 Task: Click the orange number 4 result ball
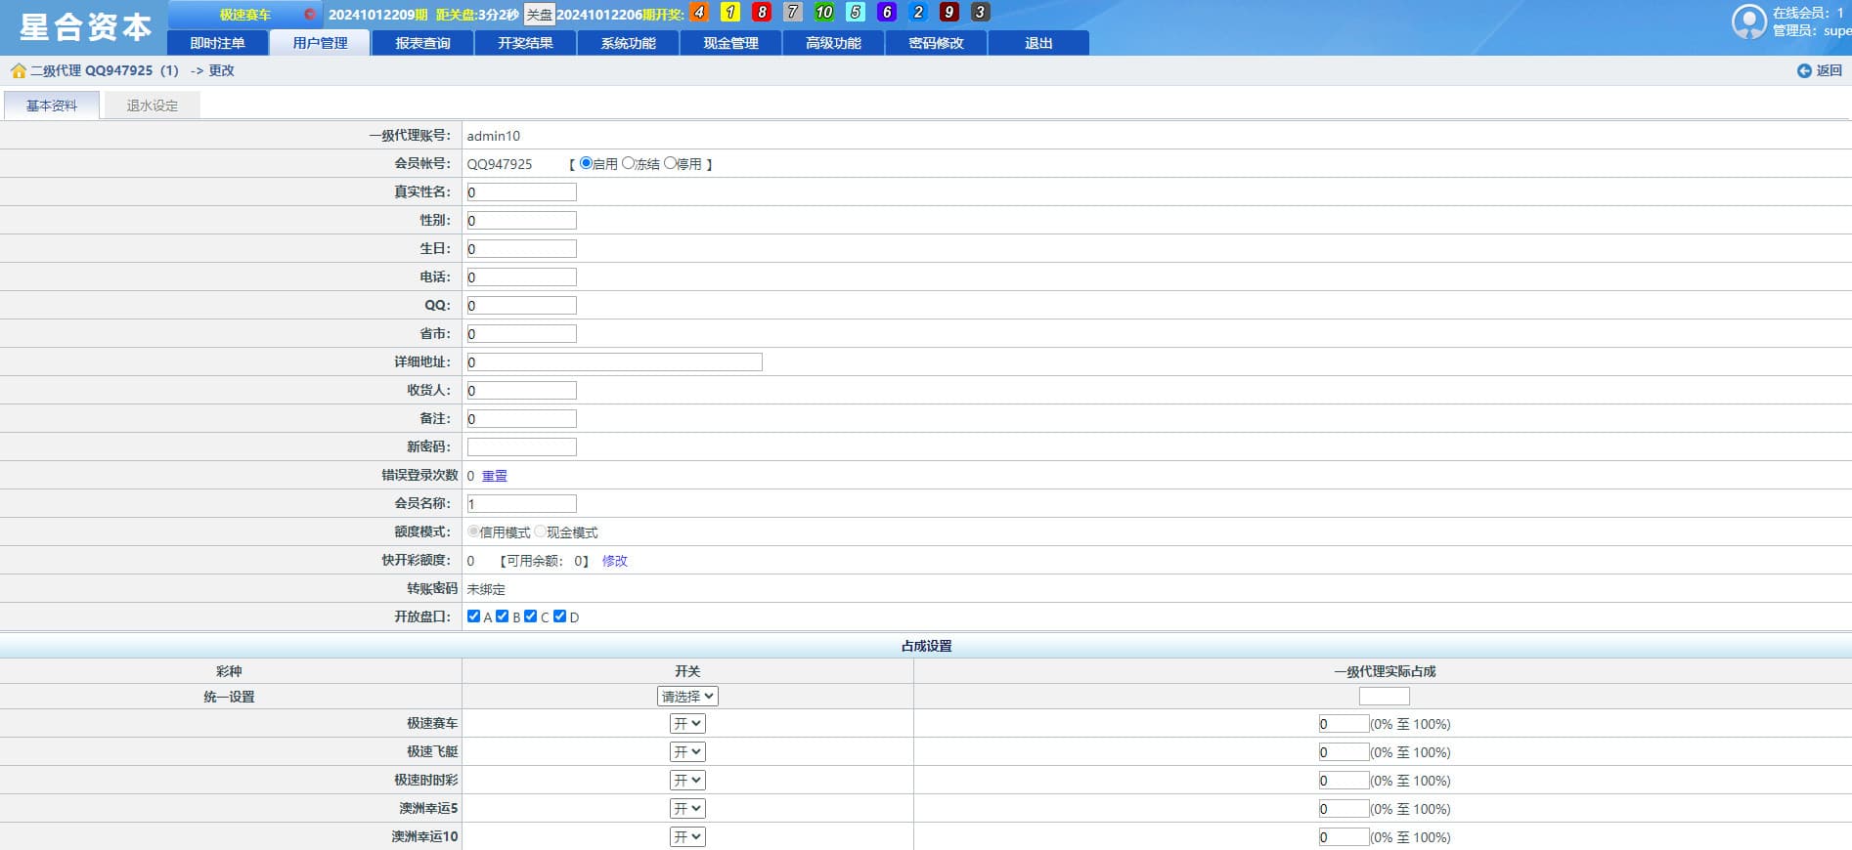pos(698,13)
